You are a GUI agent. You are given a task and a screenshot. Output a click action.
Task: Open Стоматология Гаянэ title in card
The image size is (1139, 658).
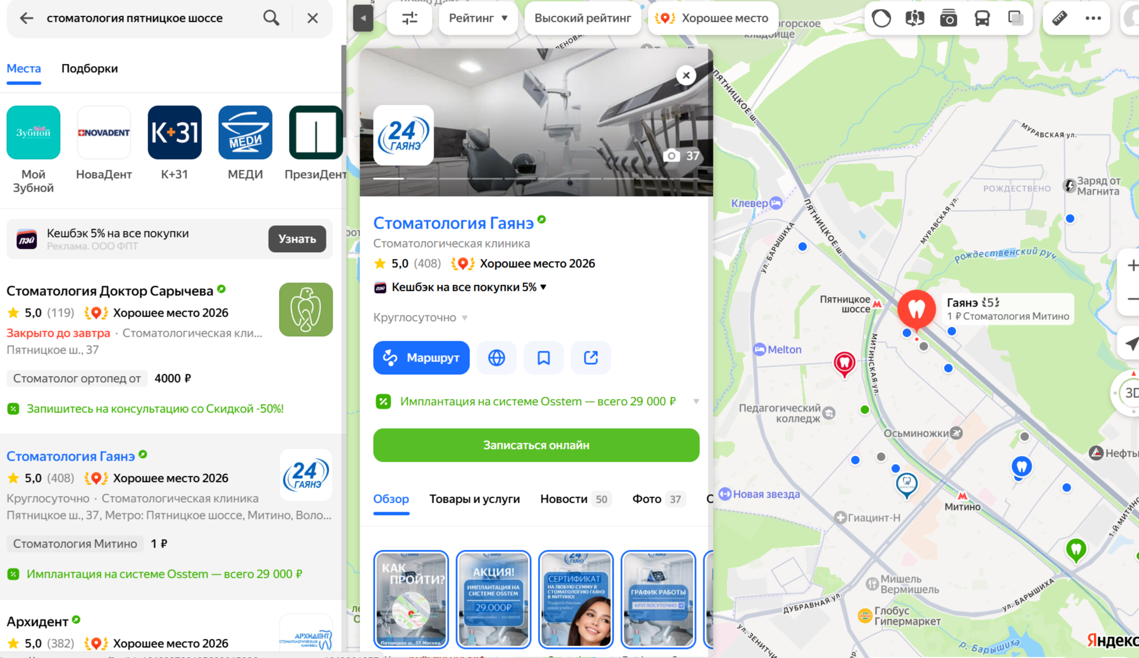(453, 223)
